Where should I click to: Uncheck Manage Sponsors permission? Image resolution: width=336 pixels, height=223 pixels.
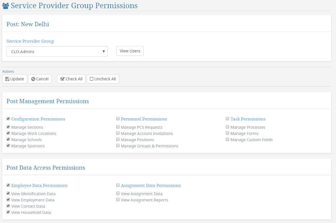pyautogui.click(x=8, y=146)
